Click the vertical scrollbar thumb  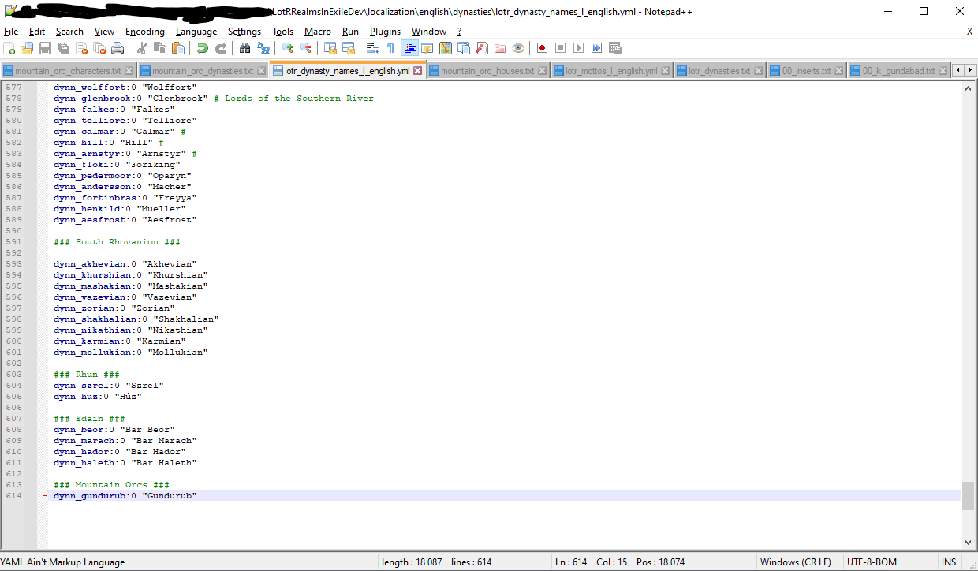(968, 496)
